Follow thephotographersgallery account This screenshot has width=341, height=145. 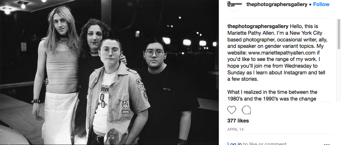321,4
